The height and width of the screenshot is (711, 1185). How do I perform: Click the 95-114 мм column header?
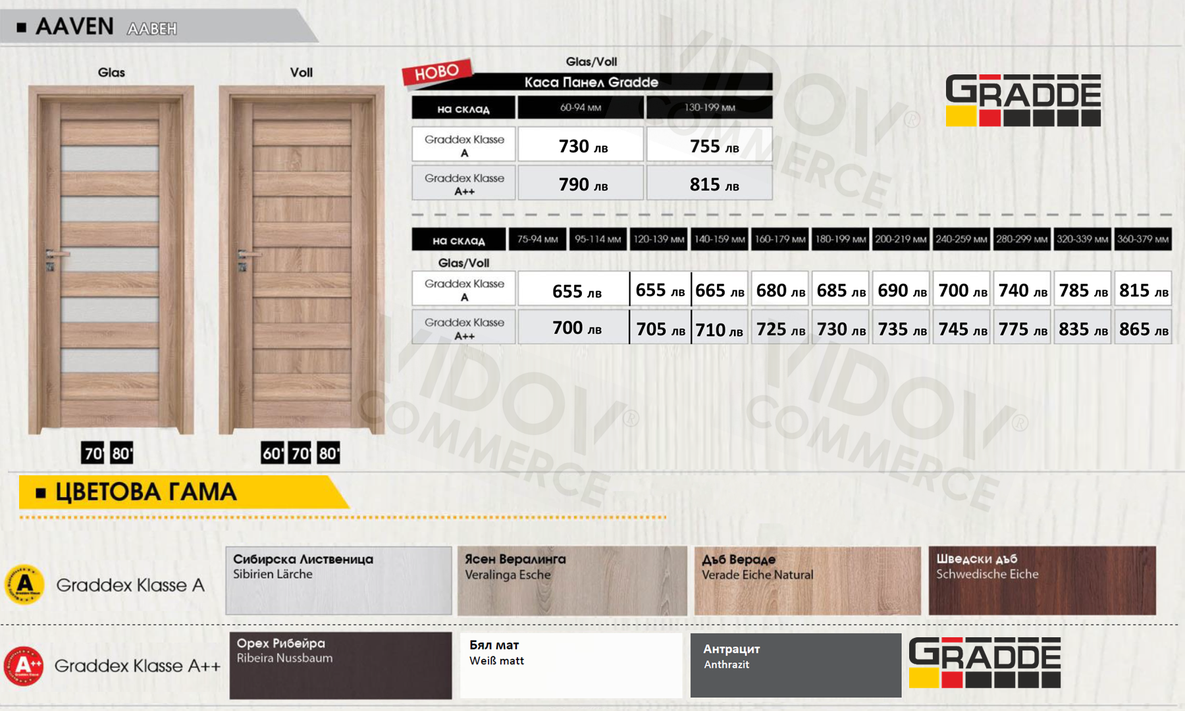tap(598, 239)
